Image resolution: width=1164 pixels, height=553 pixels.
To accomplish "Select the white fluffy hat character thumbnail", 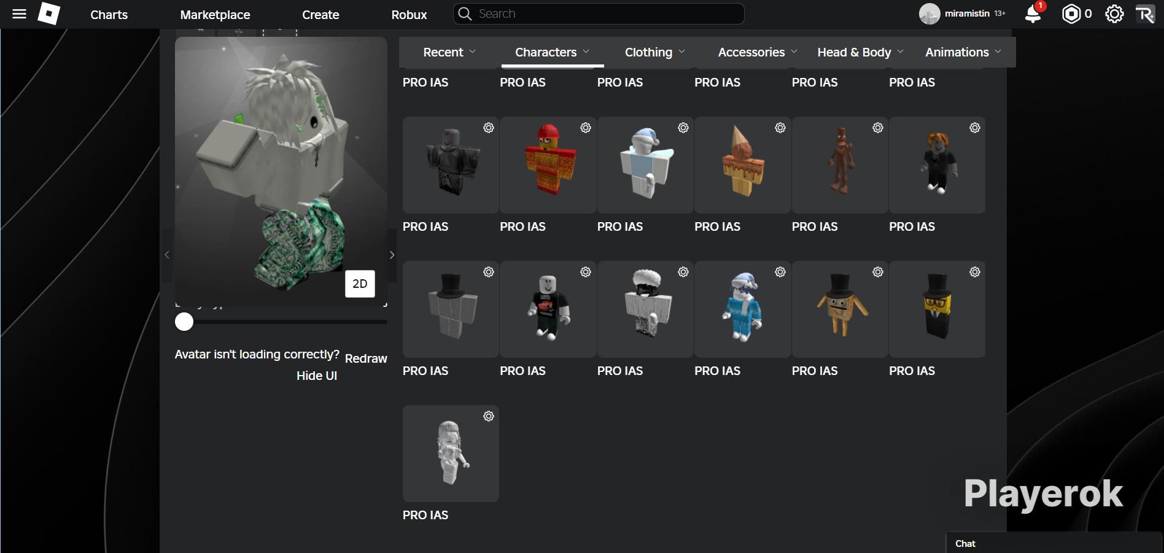I will (x=645, y=309).
